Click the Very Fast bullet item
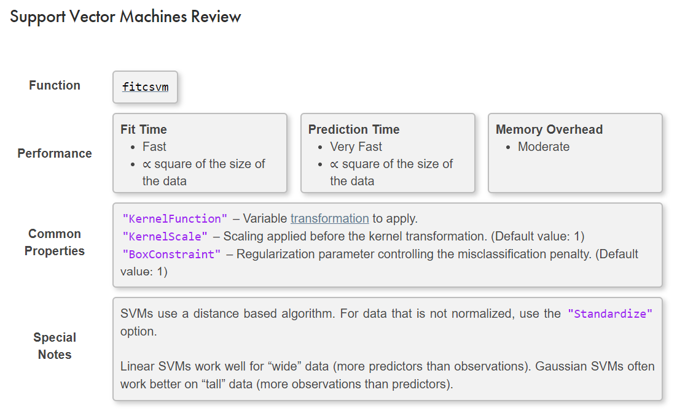The height and width of the screenshot is (411, 677). tap(356, 147)
